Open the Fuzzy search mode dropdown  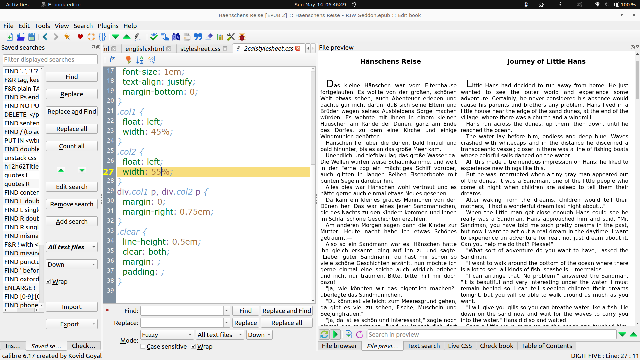click(167, 335)
